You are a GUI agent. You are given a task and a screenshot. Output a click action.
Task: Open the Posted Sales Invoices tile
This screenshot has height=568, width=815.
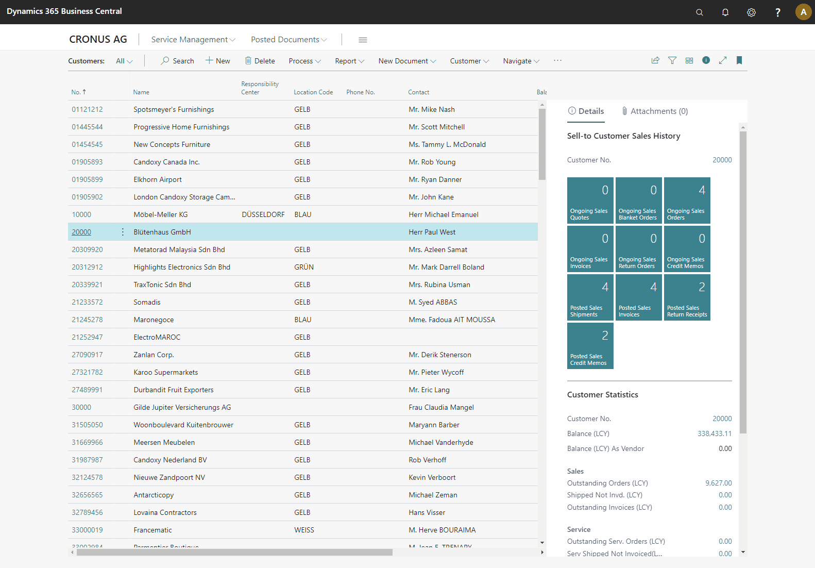638,297
